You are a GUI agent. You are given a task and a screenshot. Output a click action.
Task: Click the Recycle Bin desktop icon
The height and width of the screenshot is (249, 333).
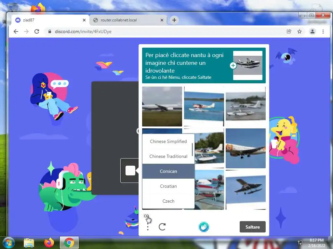pyautogui.click(x=13, y=7)
